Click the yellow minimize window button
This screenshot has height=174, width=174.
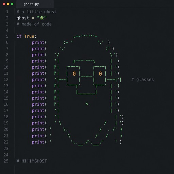click(x=8, y=4)
